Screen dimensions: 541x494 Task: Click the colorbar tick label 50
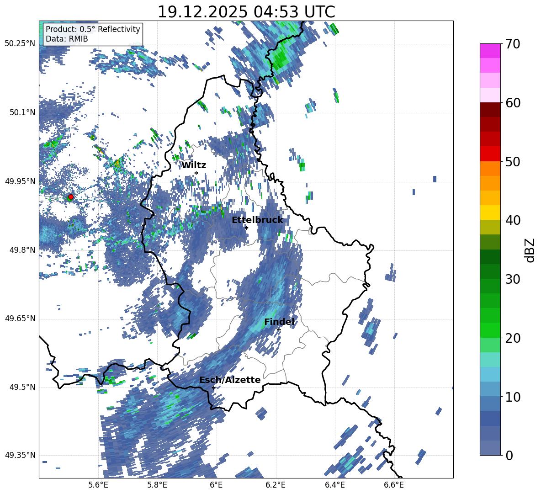pyautogui.click(x=513, y=161)
